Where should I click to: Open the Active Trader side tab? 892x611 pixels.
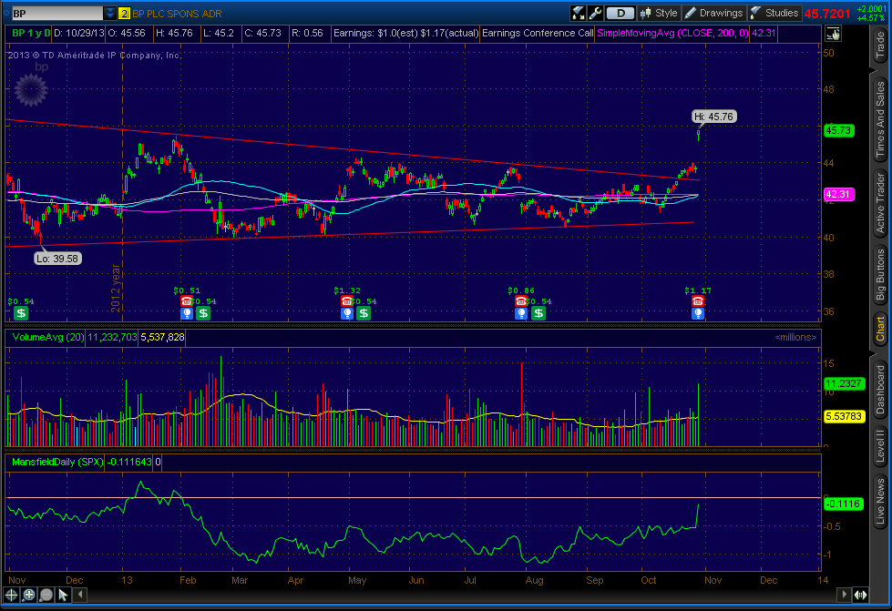(x=880, y=203)
